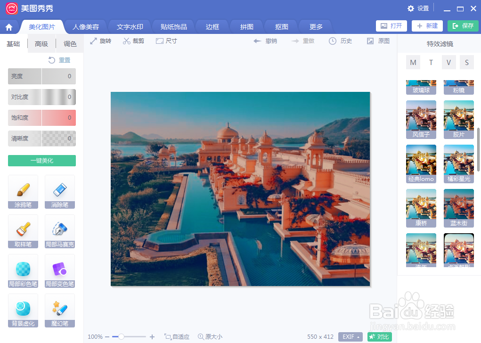Open the 文字水印 tab
Screen dimensions: 481x343
(x=129, y=27)
